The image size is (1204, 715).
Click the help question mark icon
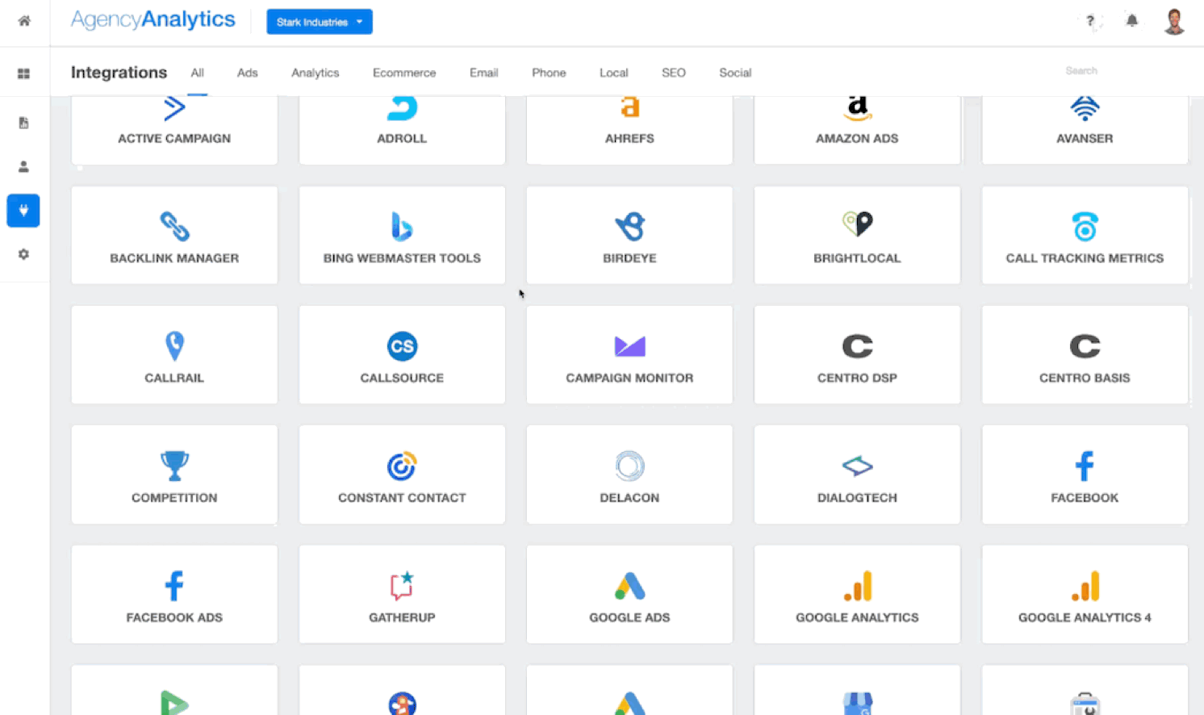(x=1090, y=21)
